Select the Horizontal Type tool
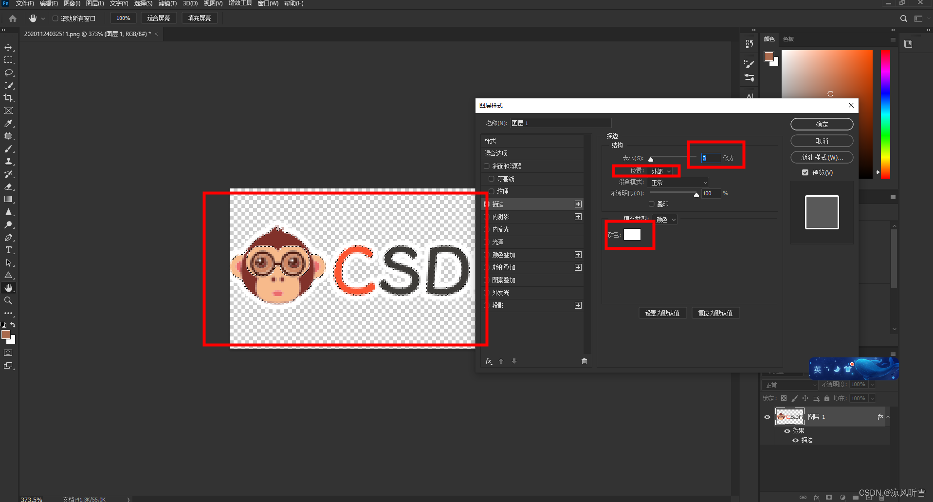 point(8,250)
